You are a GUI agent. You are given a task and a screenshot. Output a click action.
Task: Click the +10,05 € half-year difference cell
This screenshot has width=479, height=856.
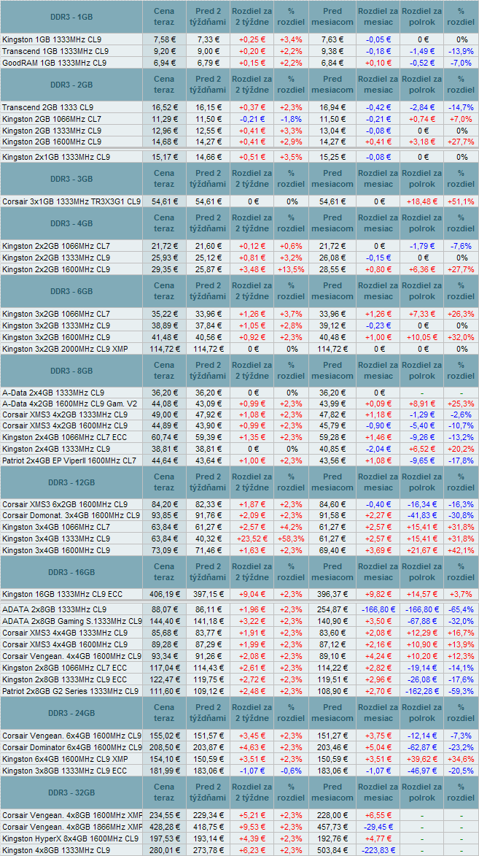pyautogui.click(x=421, y=337)
